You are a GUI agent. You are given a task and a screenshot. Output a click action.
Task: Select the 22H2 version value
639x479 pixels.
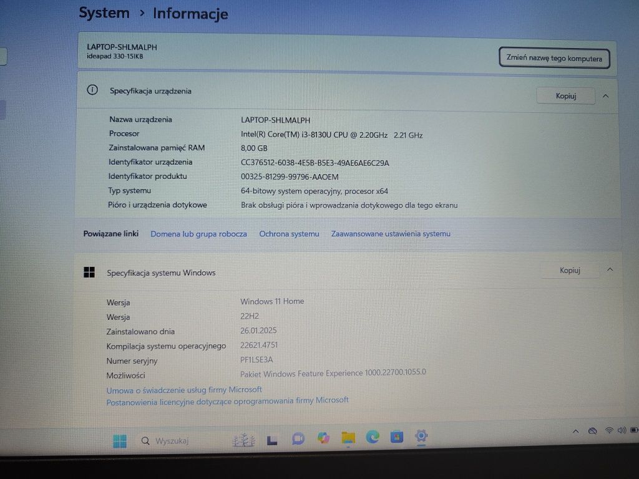(250, 316)
